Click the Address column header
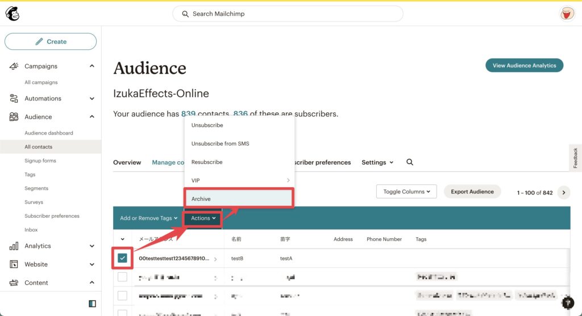582x316 pixels. (343, 239)
